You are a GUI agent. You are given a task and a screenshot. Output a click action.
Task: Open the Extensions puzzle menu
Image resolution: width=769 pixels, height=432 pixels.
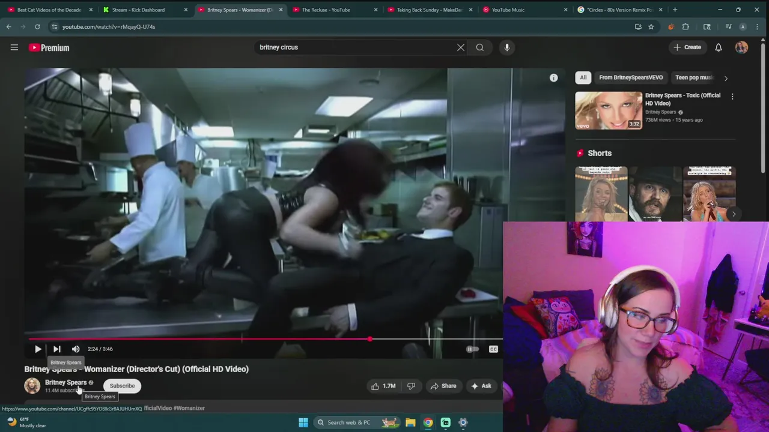(x=685, y=26)
